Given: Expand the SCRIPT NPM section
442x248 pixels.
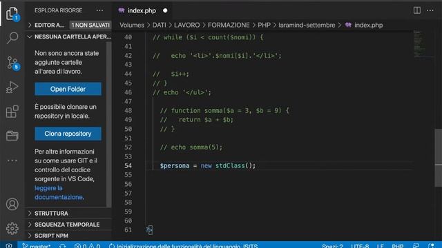Looking at the screenshot, I should pyautogui.click(x=69, y=236).
